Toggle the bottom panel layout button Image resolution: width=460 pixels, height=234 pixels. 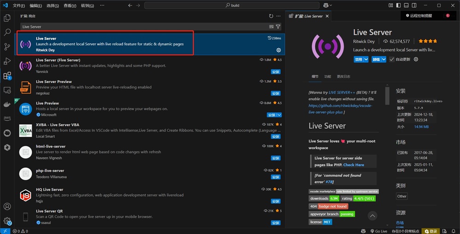(x=406, y=6)
